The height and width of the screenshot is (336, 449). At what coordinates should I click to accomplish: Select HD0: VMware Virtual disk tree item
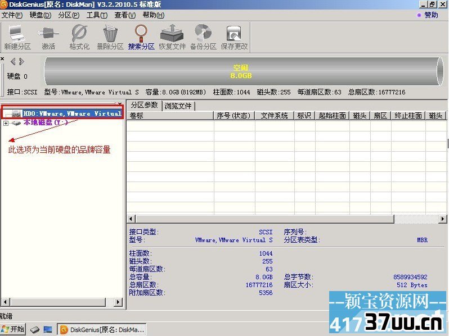click(72, 114)
